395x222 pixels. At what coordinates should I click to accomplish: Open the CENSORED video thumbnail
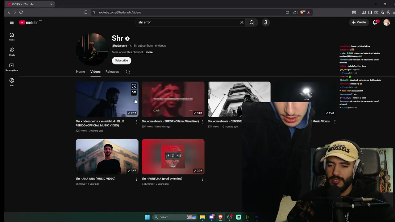click(x=239, y=99)
